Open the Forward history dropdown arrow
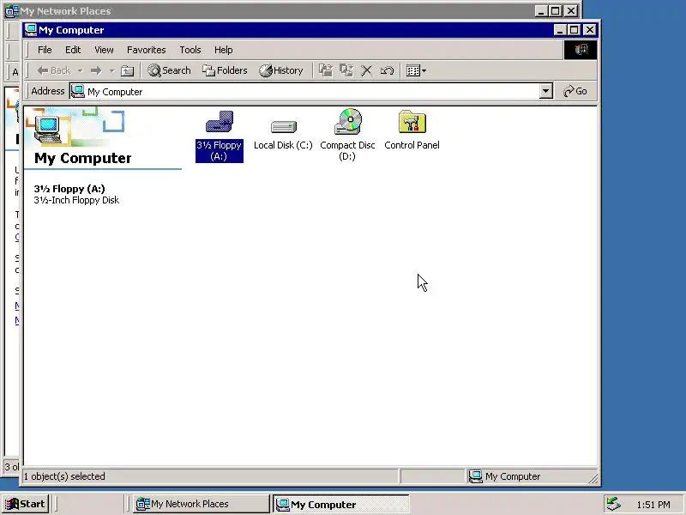686x515 pixels. coord(112,70)
